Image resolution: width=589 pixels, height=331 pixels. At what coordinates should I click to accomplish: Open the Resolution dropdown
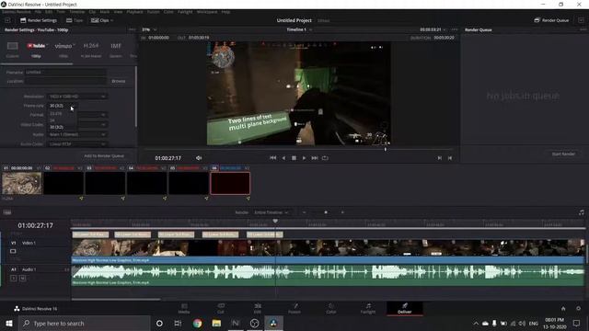click(76, 97)
